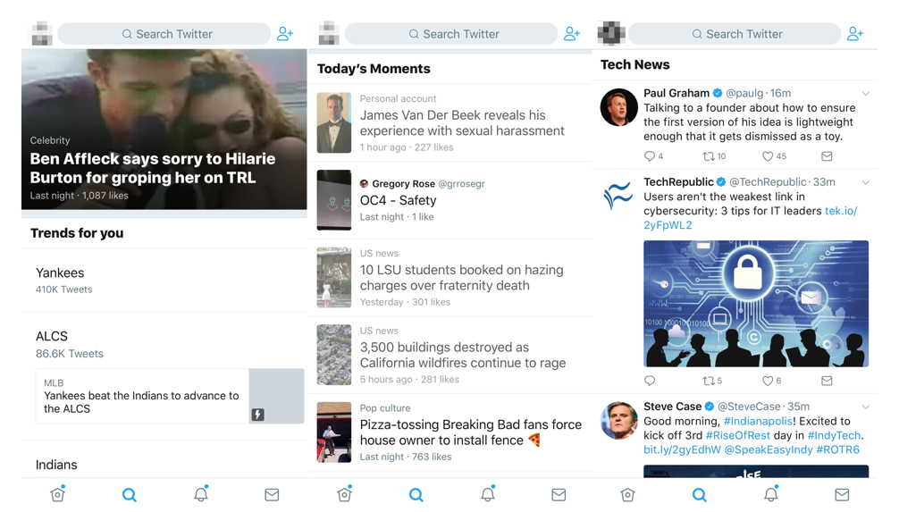Open add contacts icon in right phone screen

click(x=855, y=34)
